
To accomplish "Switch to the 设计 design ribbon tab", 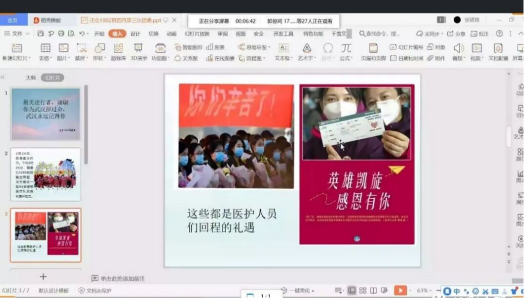I will (x=136, y=34).
